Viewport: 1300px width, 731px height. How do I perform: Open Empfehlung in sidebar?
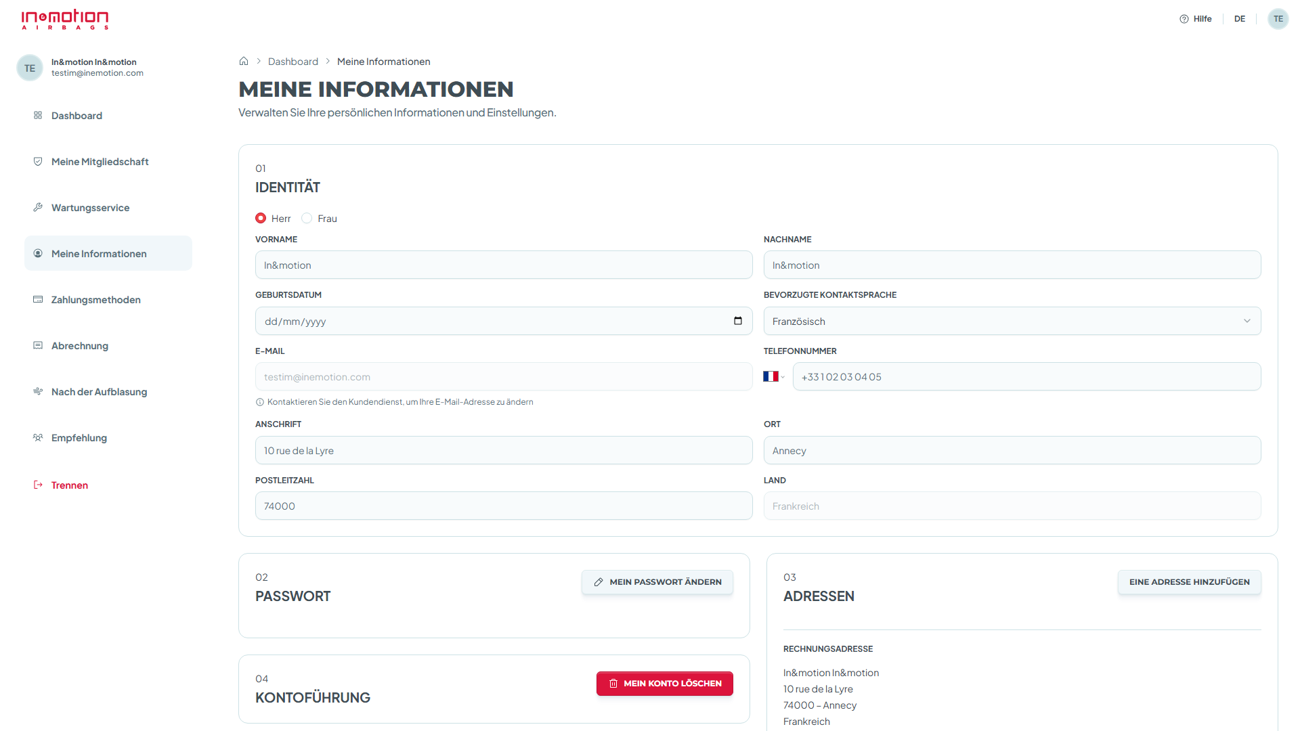click(108, 438)
